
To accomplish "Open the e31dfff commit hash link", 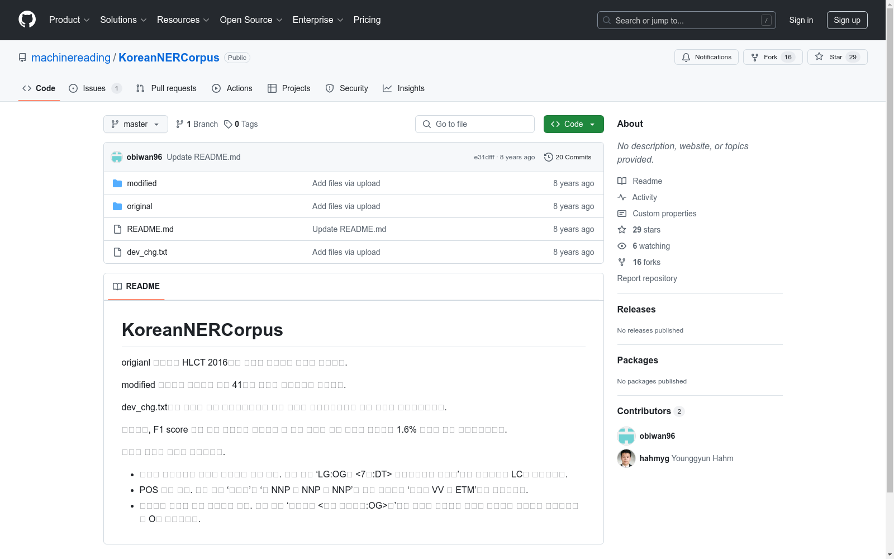I will [484, 157].
